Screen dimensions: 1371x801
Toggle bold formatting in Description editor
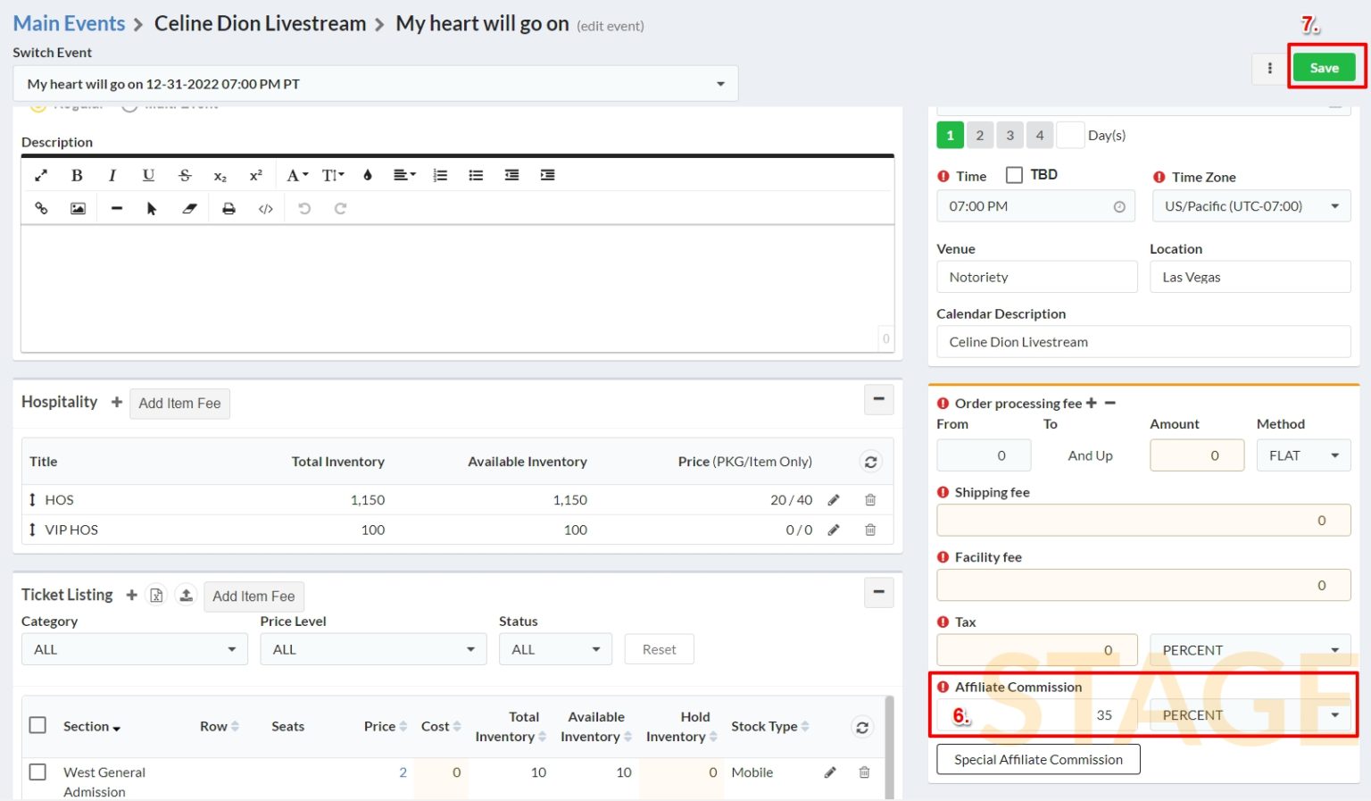tap(77, 175)
